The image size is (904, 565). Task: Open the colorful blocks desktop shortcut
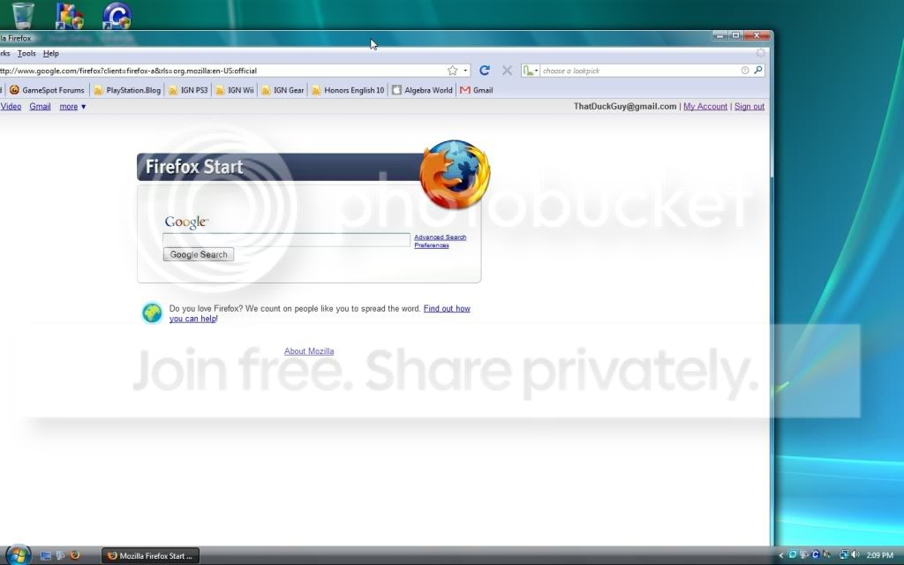[69, 16]
